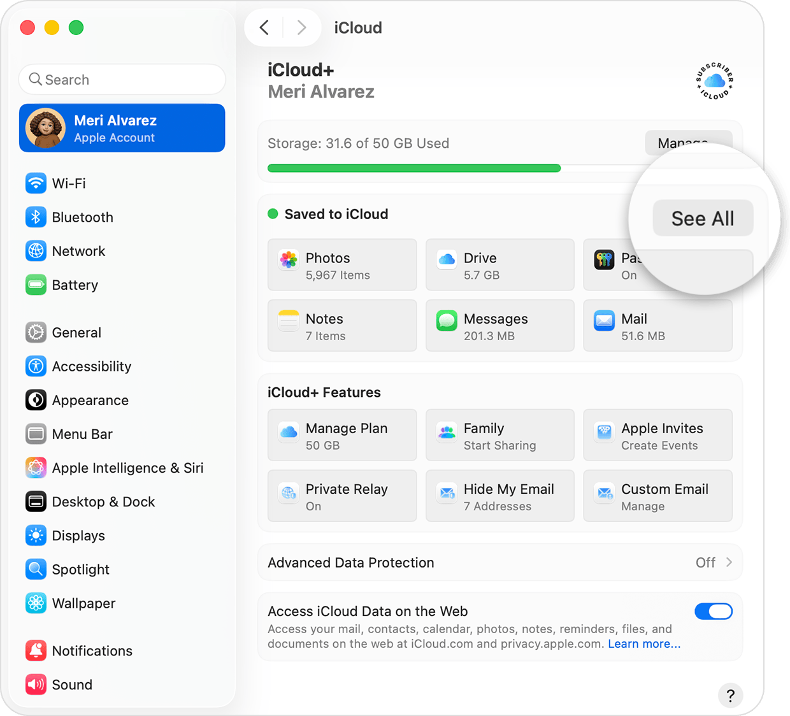Click the Private Relay globe icon
Screen dimensions: 790x716
tap(288, 492)
